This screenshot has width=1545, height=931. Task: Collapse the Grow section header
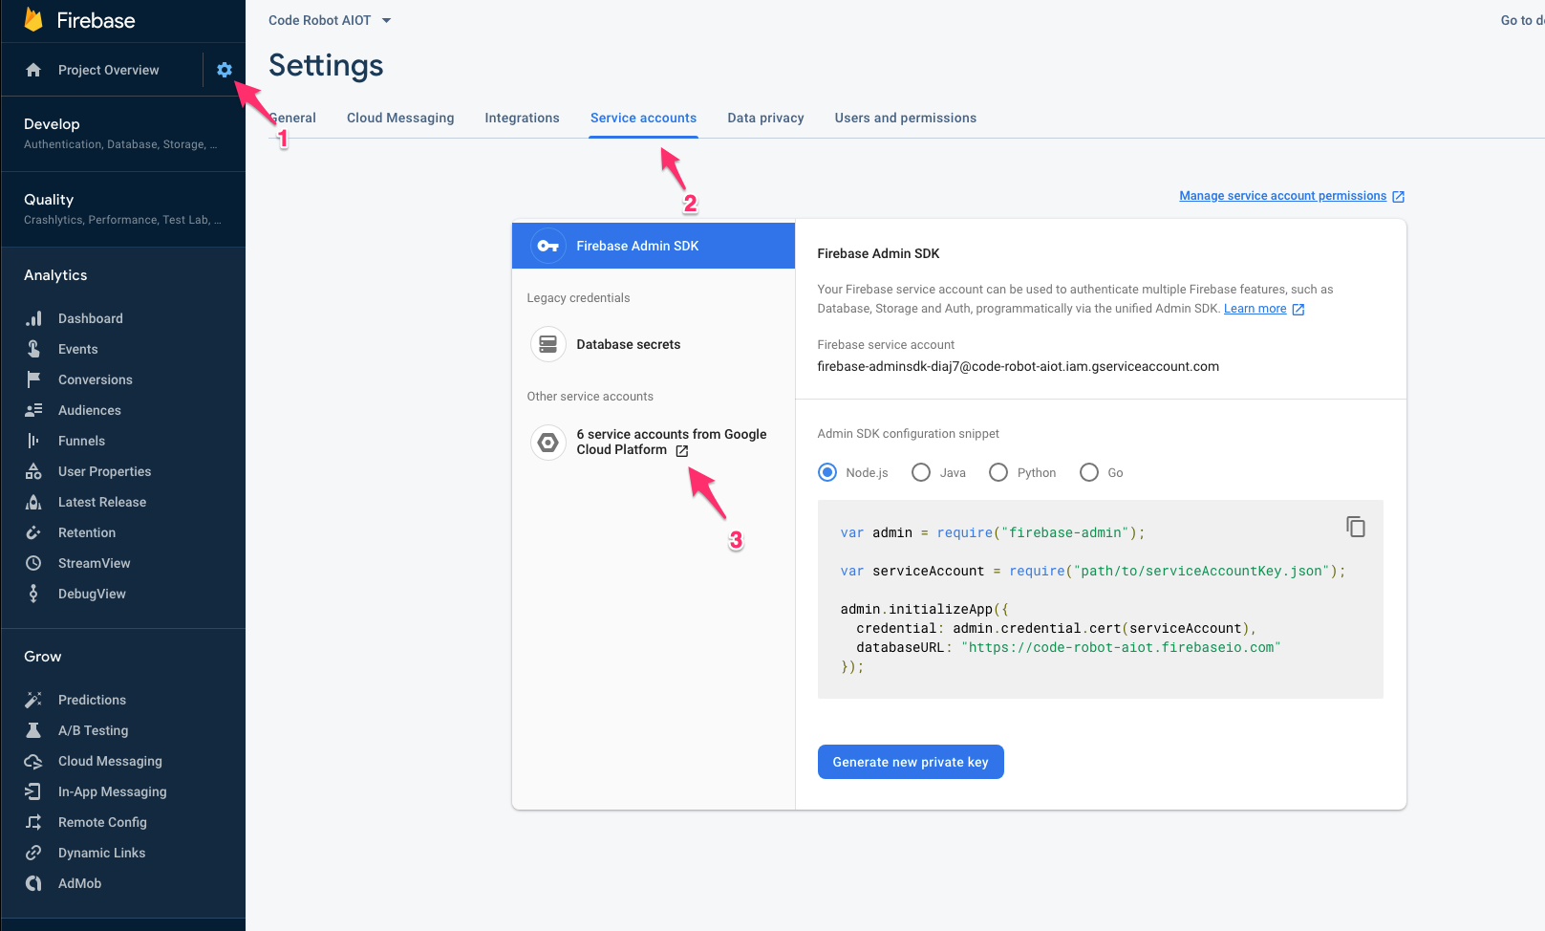[x=43, y=657]
